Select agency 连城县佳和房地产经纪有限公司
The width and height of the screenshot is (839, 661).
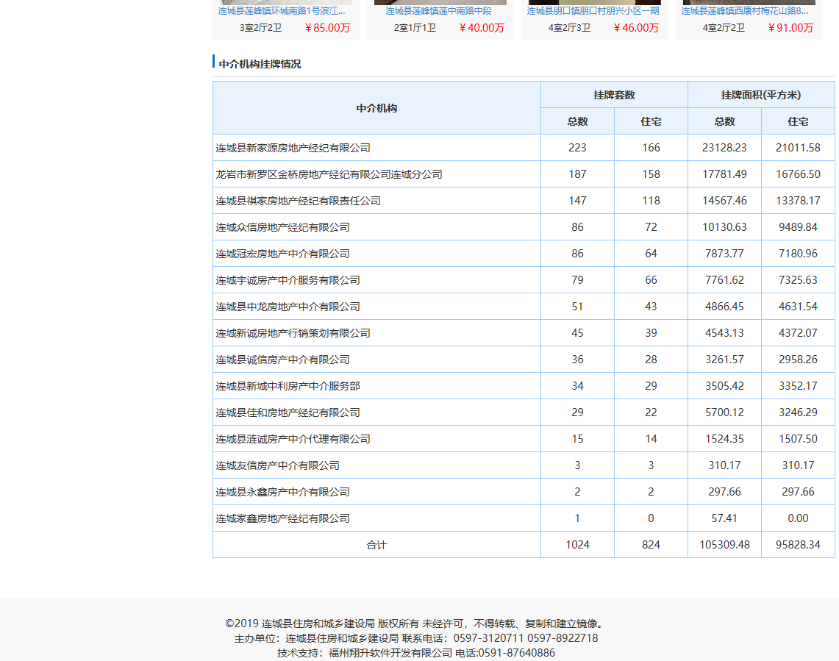(288, 412)
